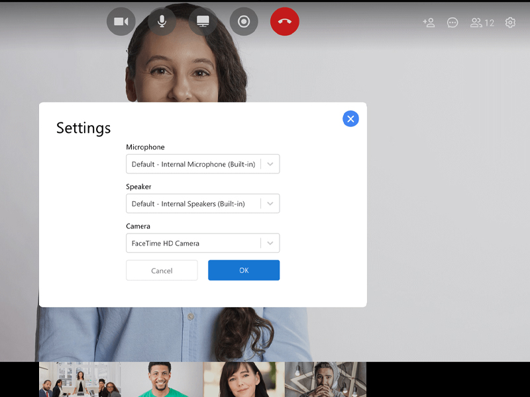Image resolution: width=530 pixels, height=397 pixels.
Task: Start screen sharing with the monitor icon
Action: pyautogui.click(x=203, y=22)
